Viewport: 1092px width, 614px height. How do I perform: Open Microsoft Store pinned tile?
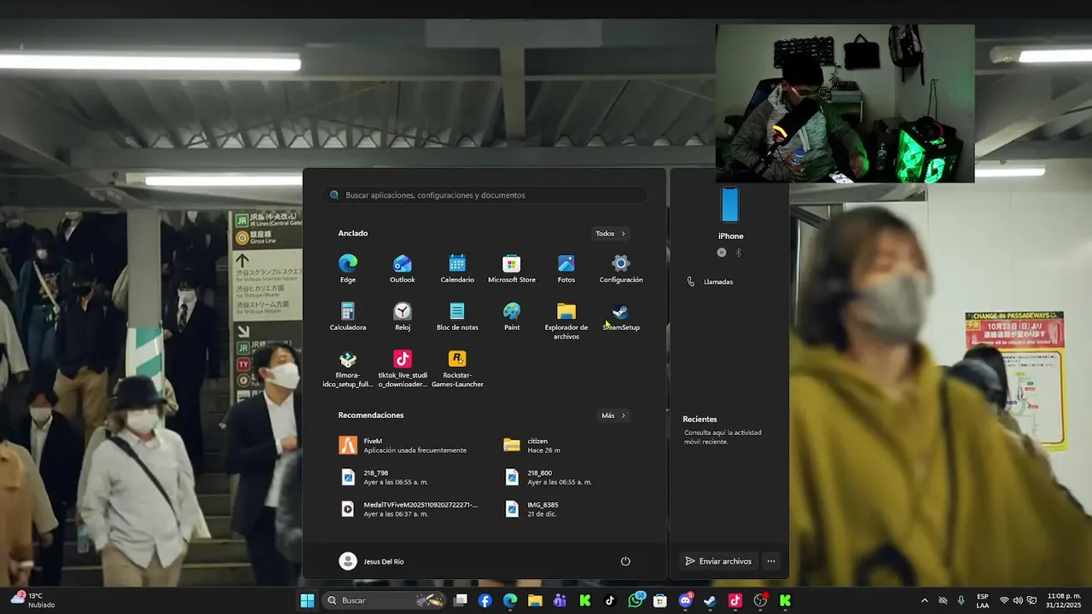512,269
